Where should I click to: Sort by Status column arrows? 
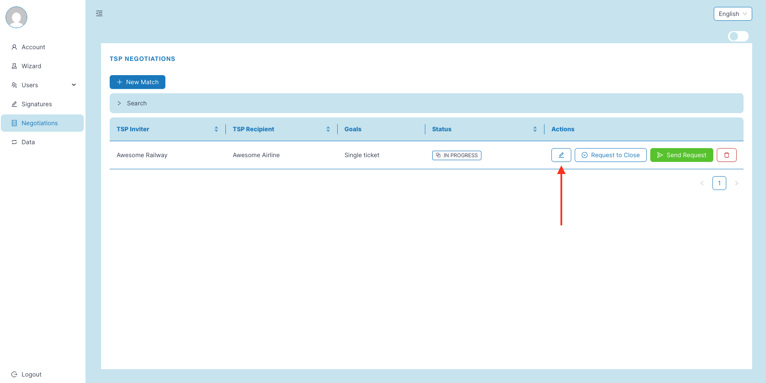[535, 129]
